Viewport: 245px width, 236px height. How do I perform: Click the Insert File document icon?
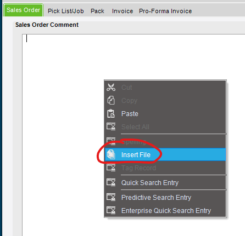[x=111, y=154]
